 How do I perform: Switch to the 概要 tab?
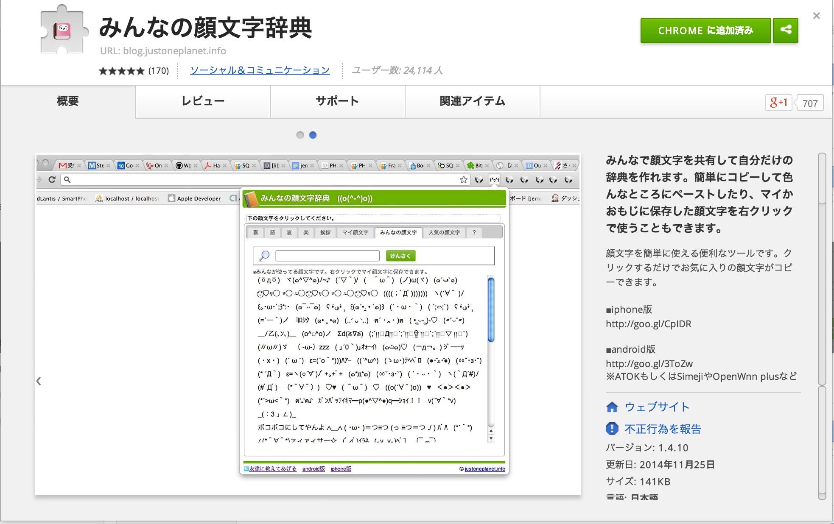coord(68,101)
